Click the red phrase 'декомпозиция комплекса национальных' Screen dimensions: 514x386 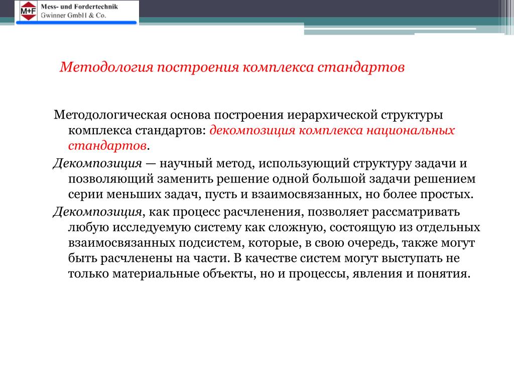[x=332, y=131]
